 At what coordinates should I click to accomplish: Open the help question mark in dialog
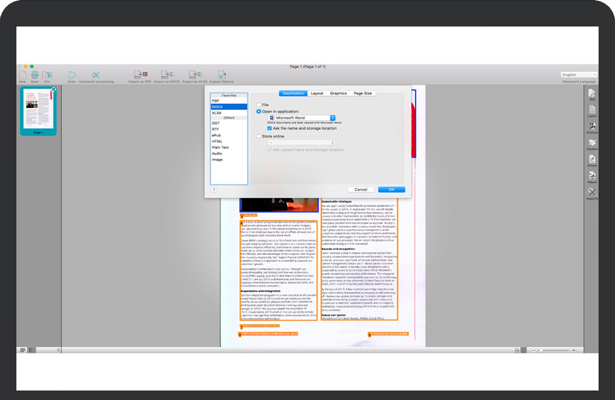coord(214,189)
